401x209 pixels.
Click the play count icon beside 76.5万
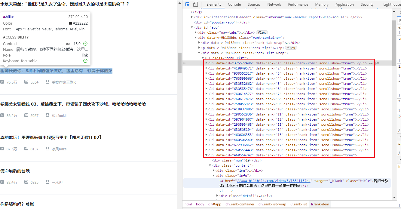[x=2, y=82]
